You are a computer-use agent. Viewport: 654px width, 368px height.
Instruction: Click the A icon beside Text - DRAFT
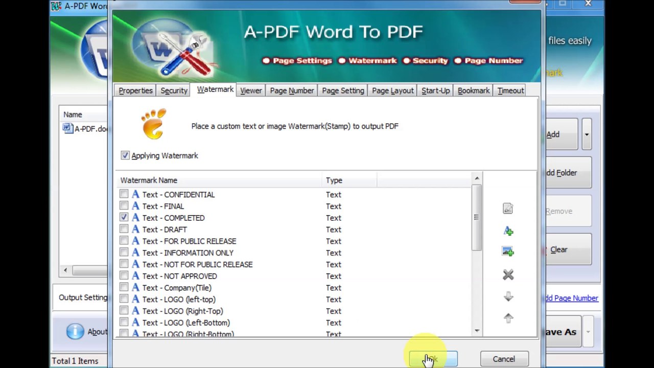click(x=135, y=229)
